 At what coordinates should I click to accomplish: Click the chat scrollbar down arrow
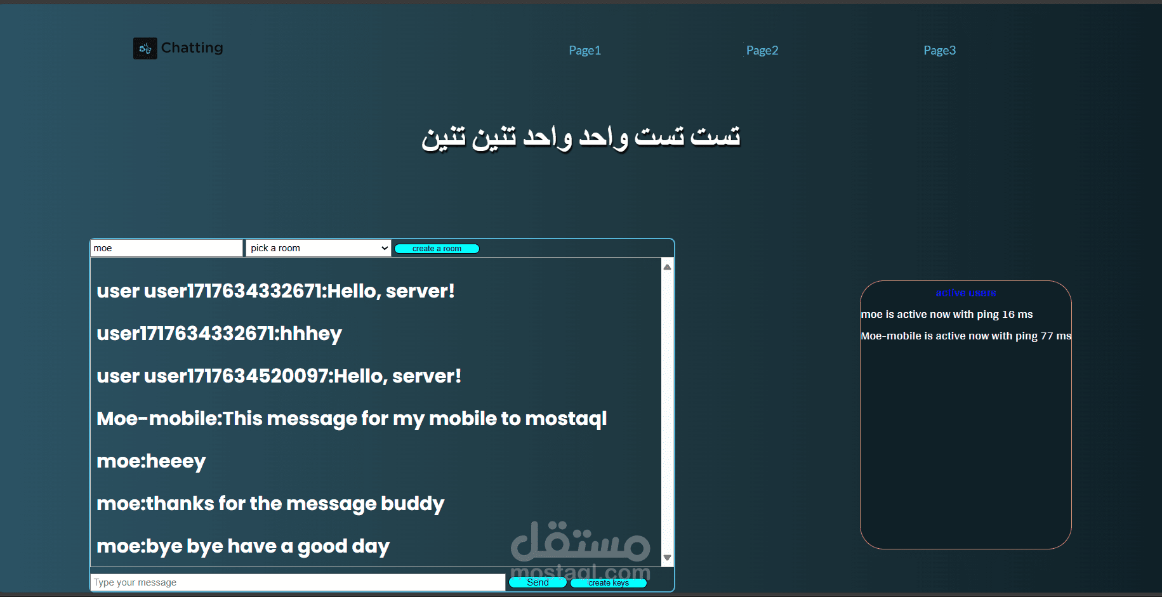coord(667,558)
